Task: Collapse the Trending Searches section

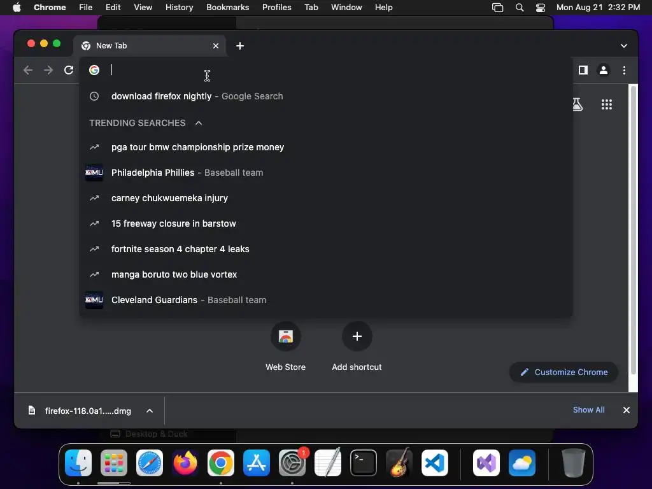Action: click(x=199, y=123)
